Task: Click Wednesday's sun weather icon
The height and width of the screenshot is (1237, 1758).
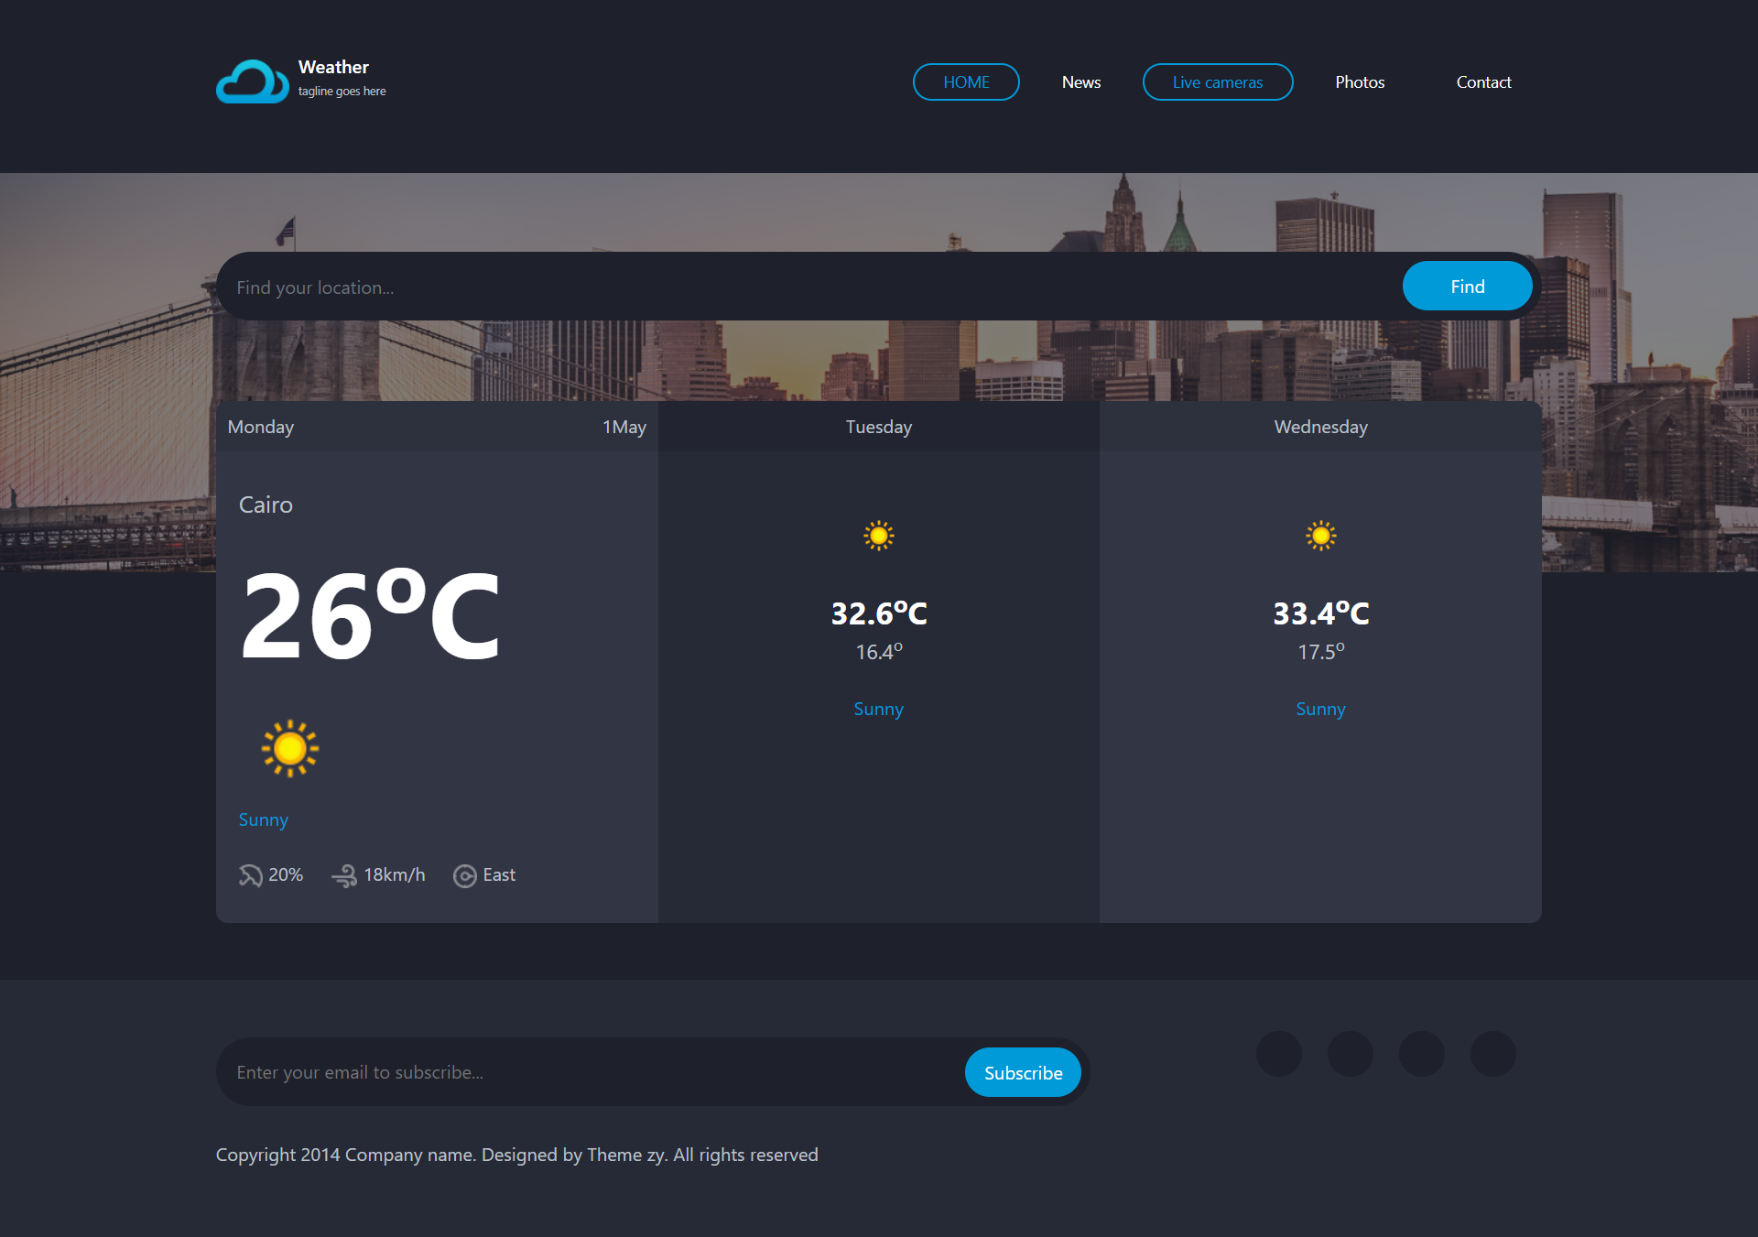Action: [1320, 536]
